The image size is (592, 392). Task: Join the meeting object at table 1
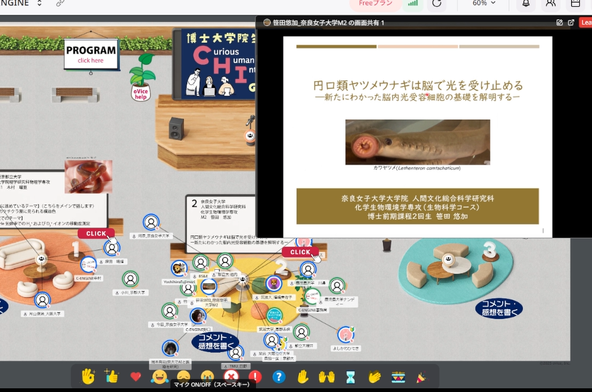41,259
